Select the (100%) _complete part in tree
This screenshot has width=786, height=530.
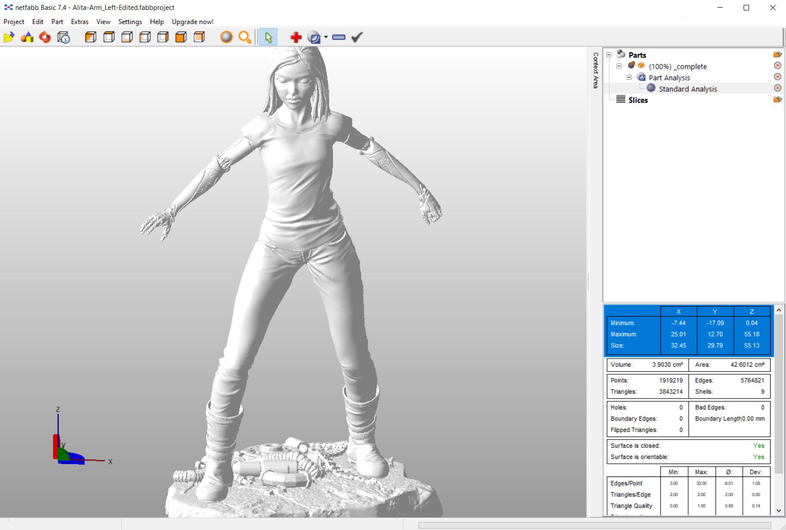click(x=678, y=67)
